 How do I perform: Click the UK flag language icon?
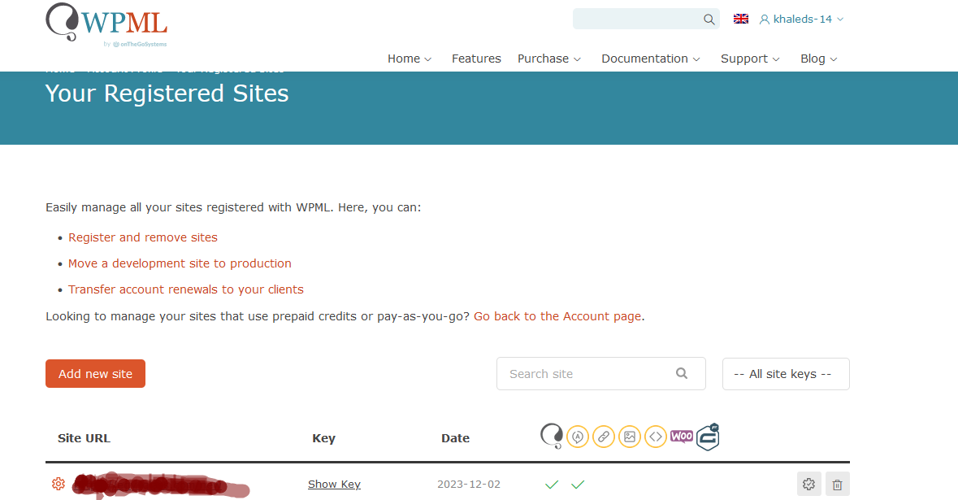pos(741,19)
